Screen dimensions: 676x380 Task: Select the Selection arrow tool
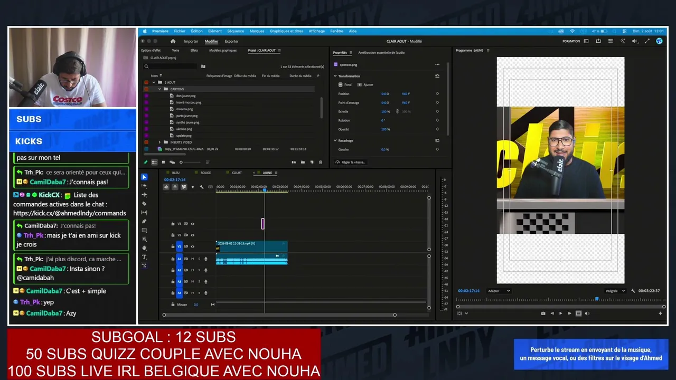coord(144,177)
